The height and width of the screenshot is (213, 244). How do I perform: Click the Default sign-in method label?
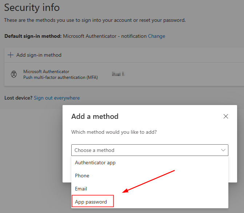tap(33, 36)
